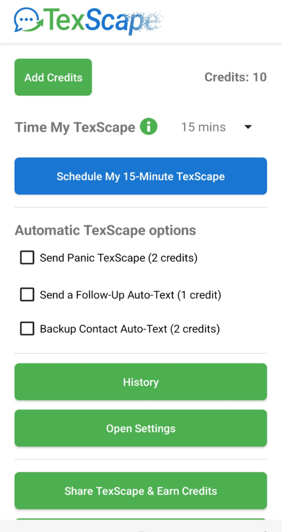Click the TexScape logo
Screen dimensions: 282x532
(89, 20)
